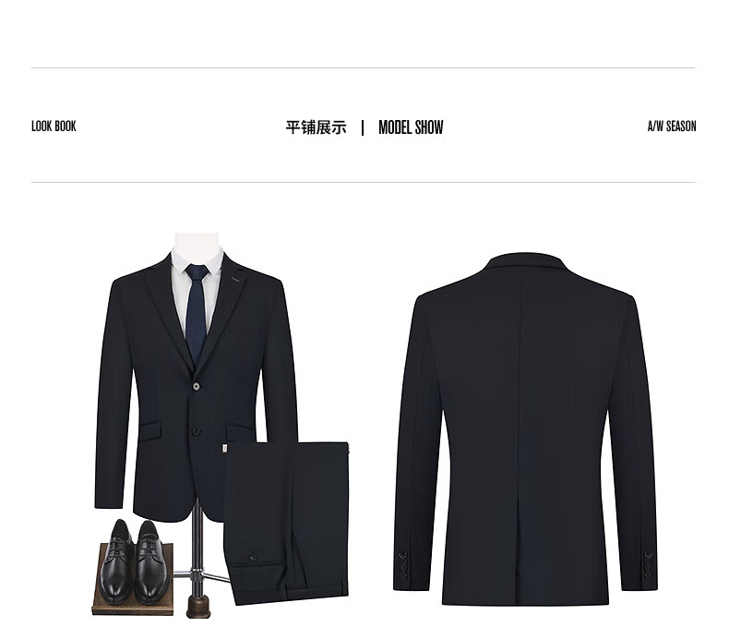The image size is (729, 627).
Task: Click the LOOK BOOK label
Action: [x=54, y=127]
